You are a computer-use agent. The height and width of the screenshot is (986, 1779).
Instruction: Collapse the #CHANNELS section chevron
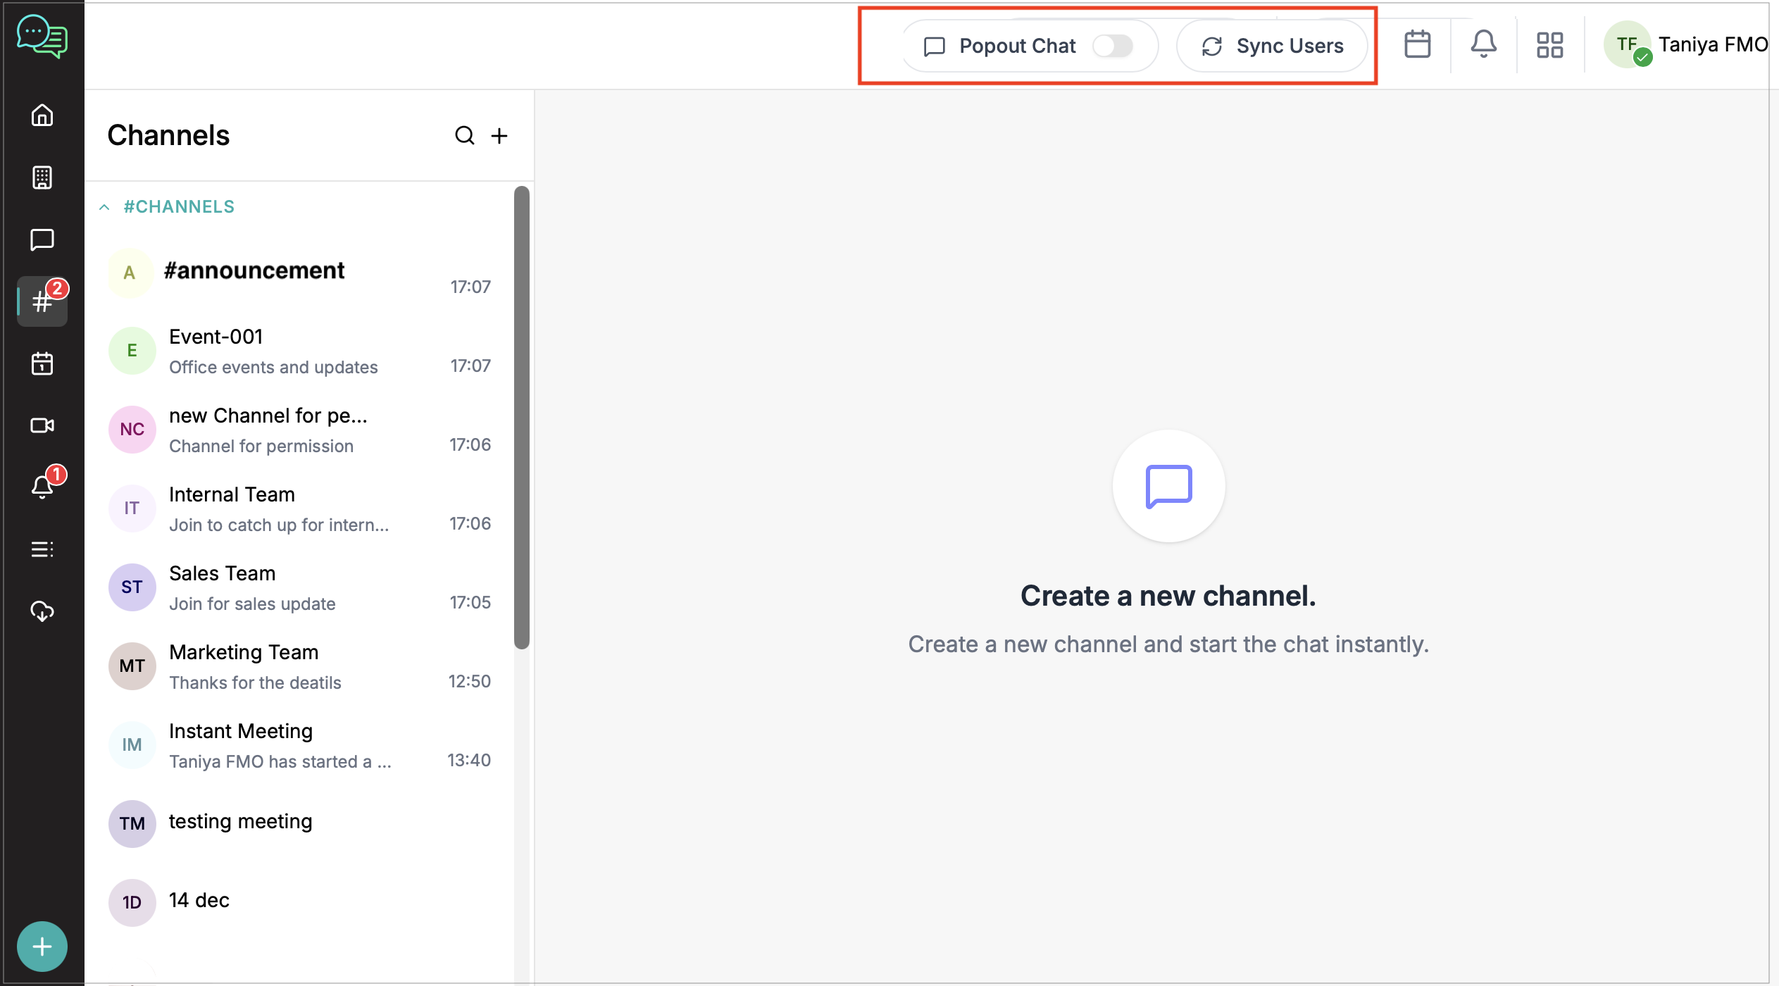tap(104, 207)
